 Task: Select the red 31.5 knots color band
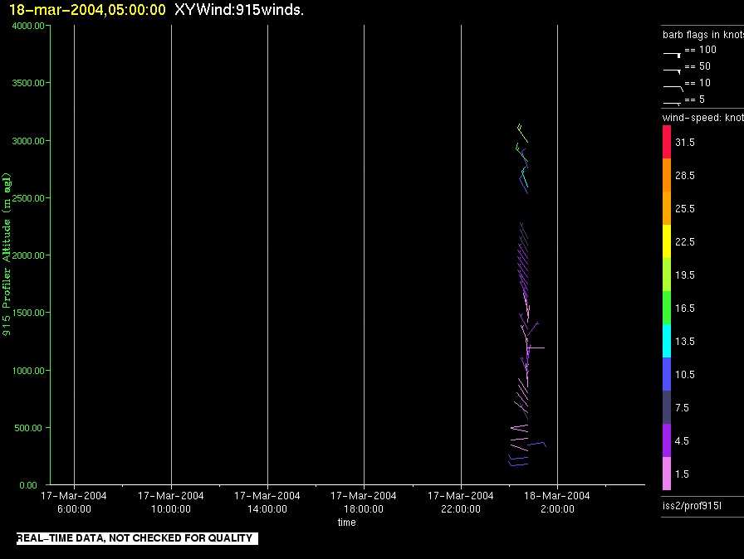tap(667, 142)
